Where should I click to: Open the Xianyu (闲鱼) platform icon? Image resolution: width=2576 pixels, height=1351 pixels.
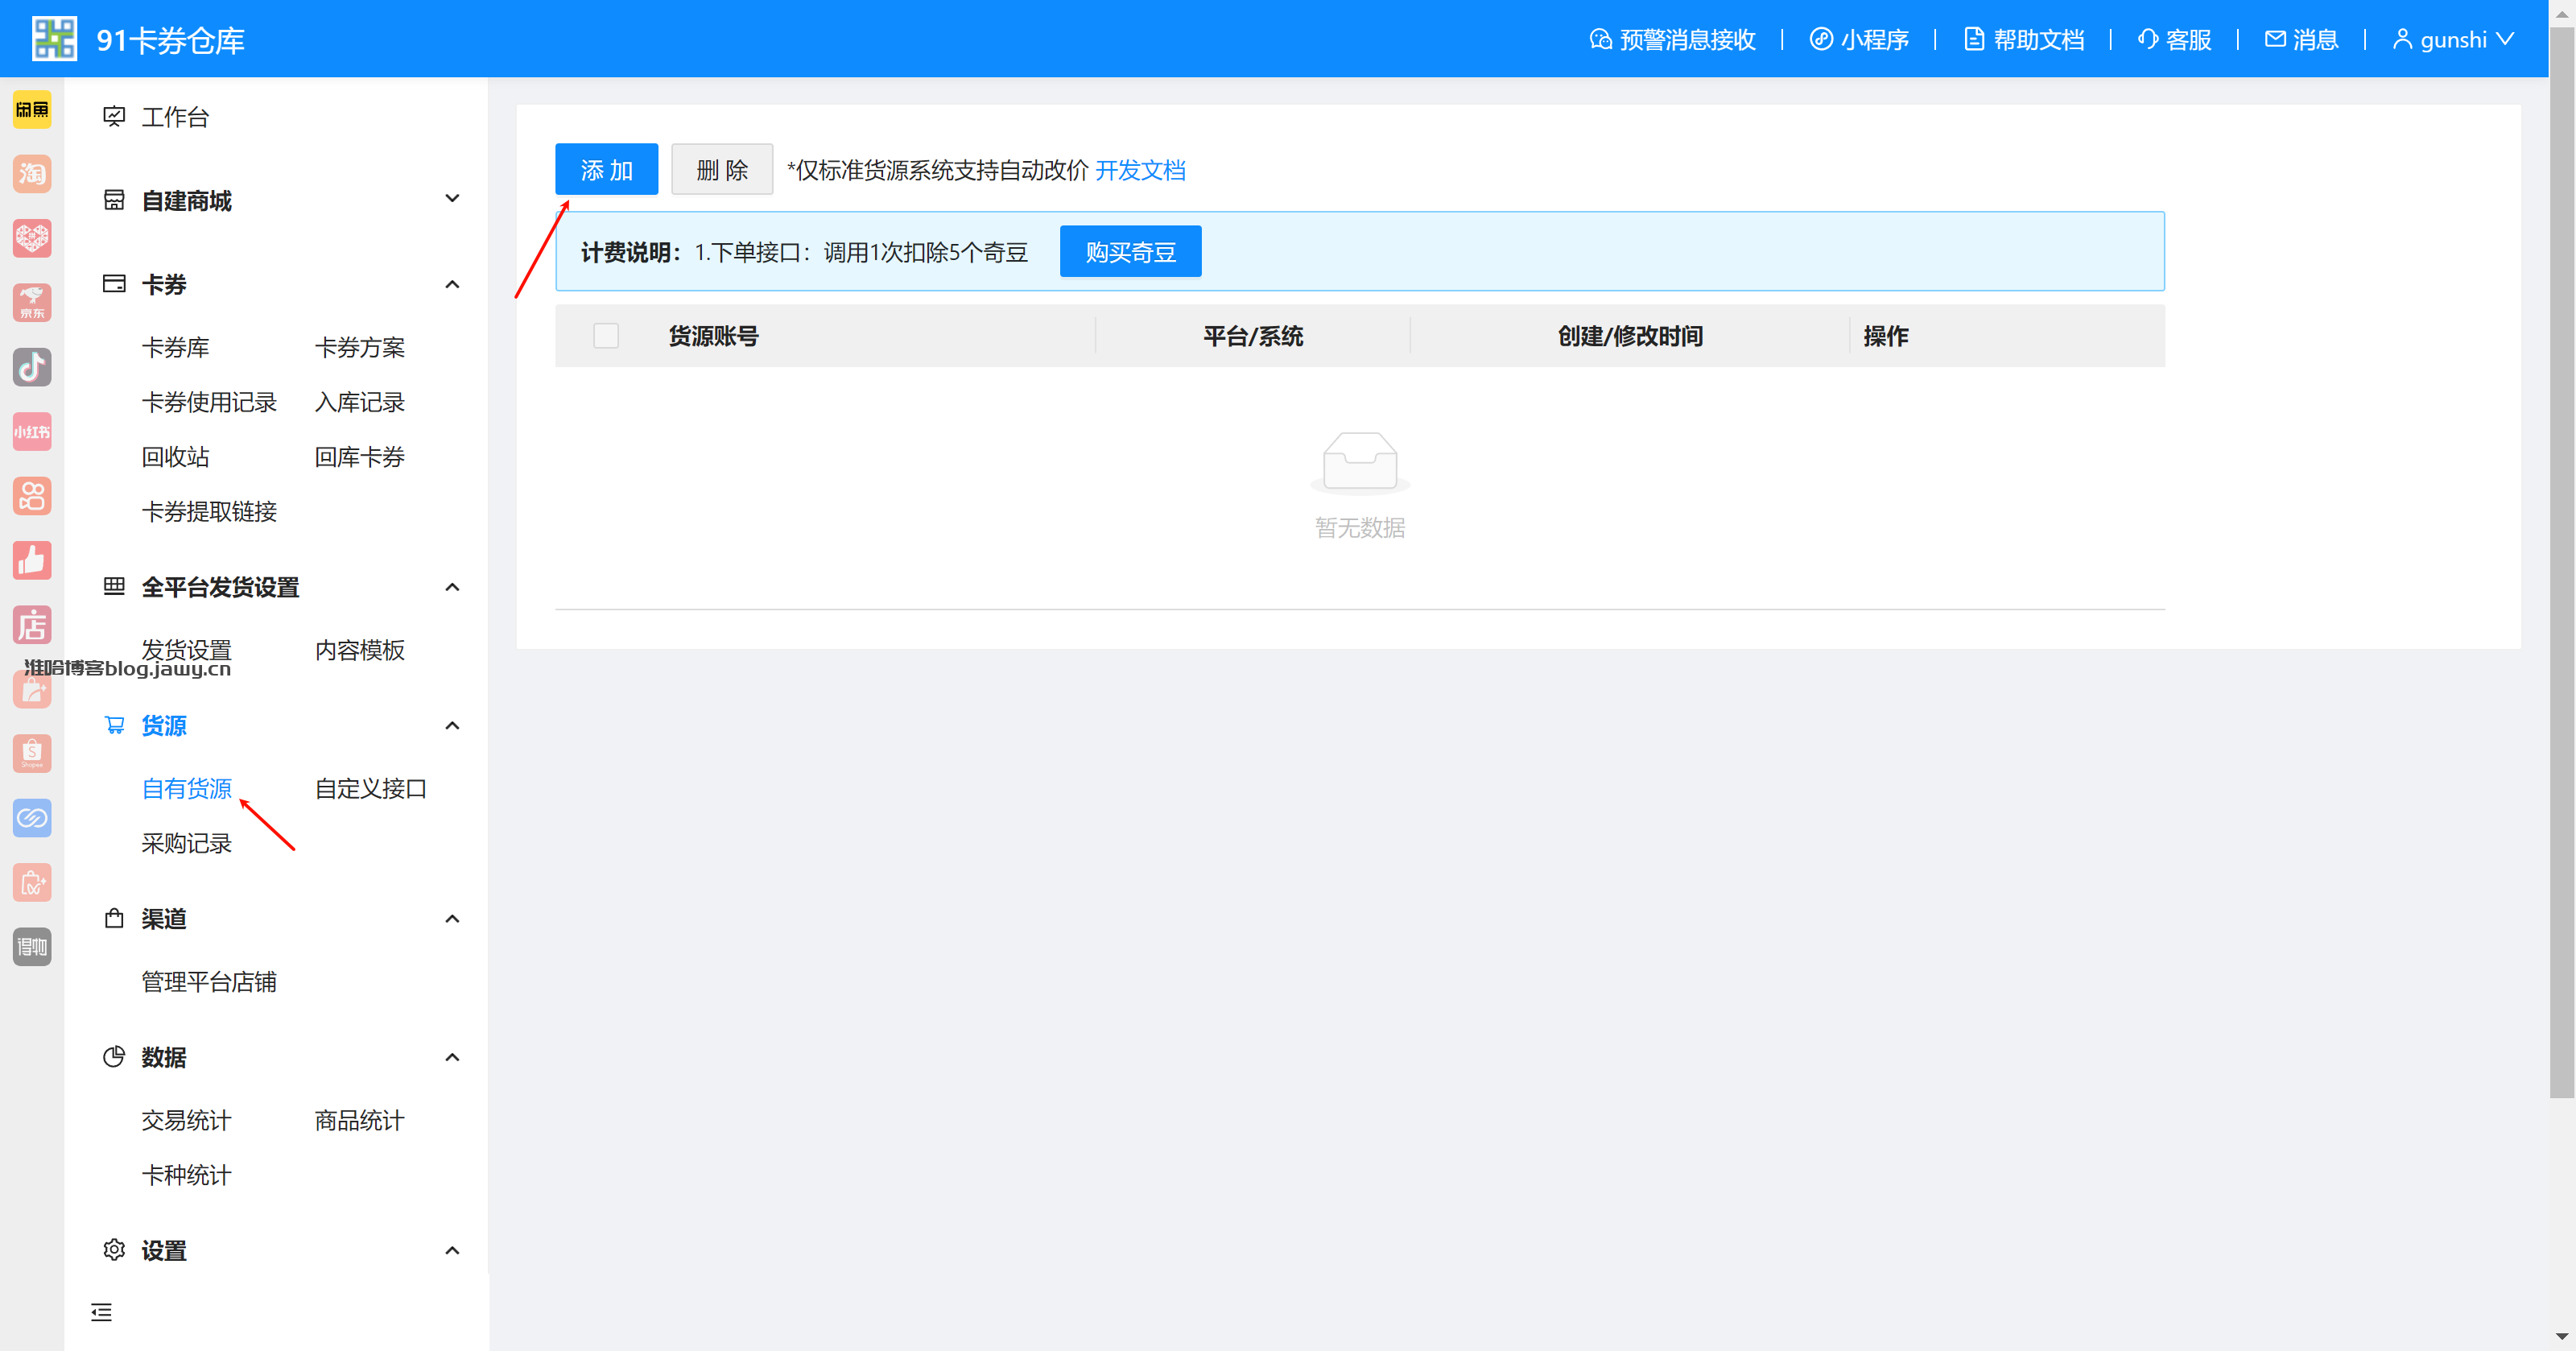(x=32, y=110)
